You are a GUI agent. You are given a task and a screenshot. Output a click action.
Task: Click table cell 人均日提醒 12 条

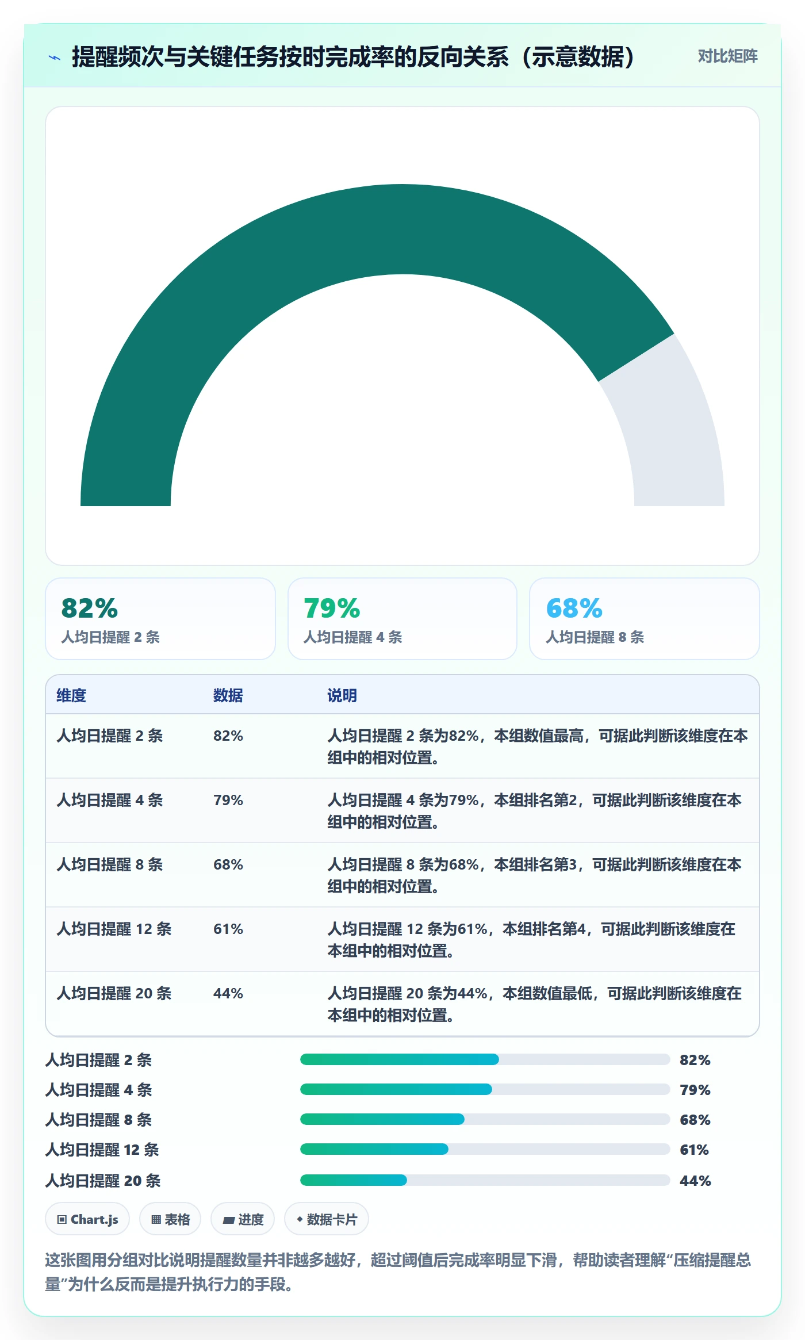point(114,929)
